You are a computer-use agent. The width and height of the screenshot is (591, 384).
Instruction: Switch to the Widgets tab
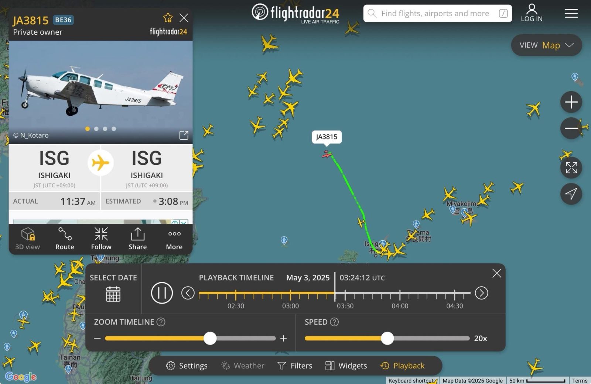pyautogui.click(x=346, y=366)
